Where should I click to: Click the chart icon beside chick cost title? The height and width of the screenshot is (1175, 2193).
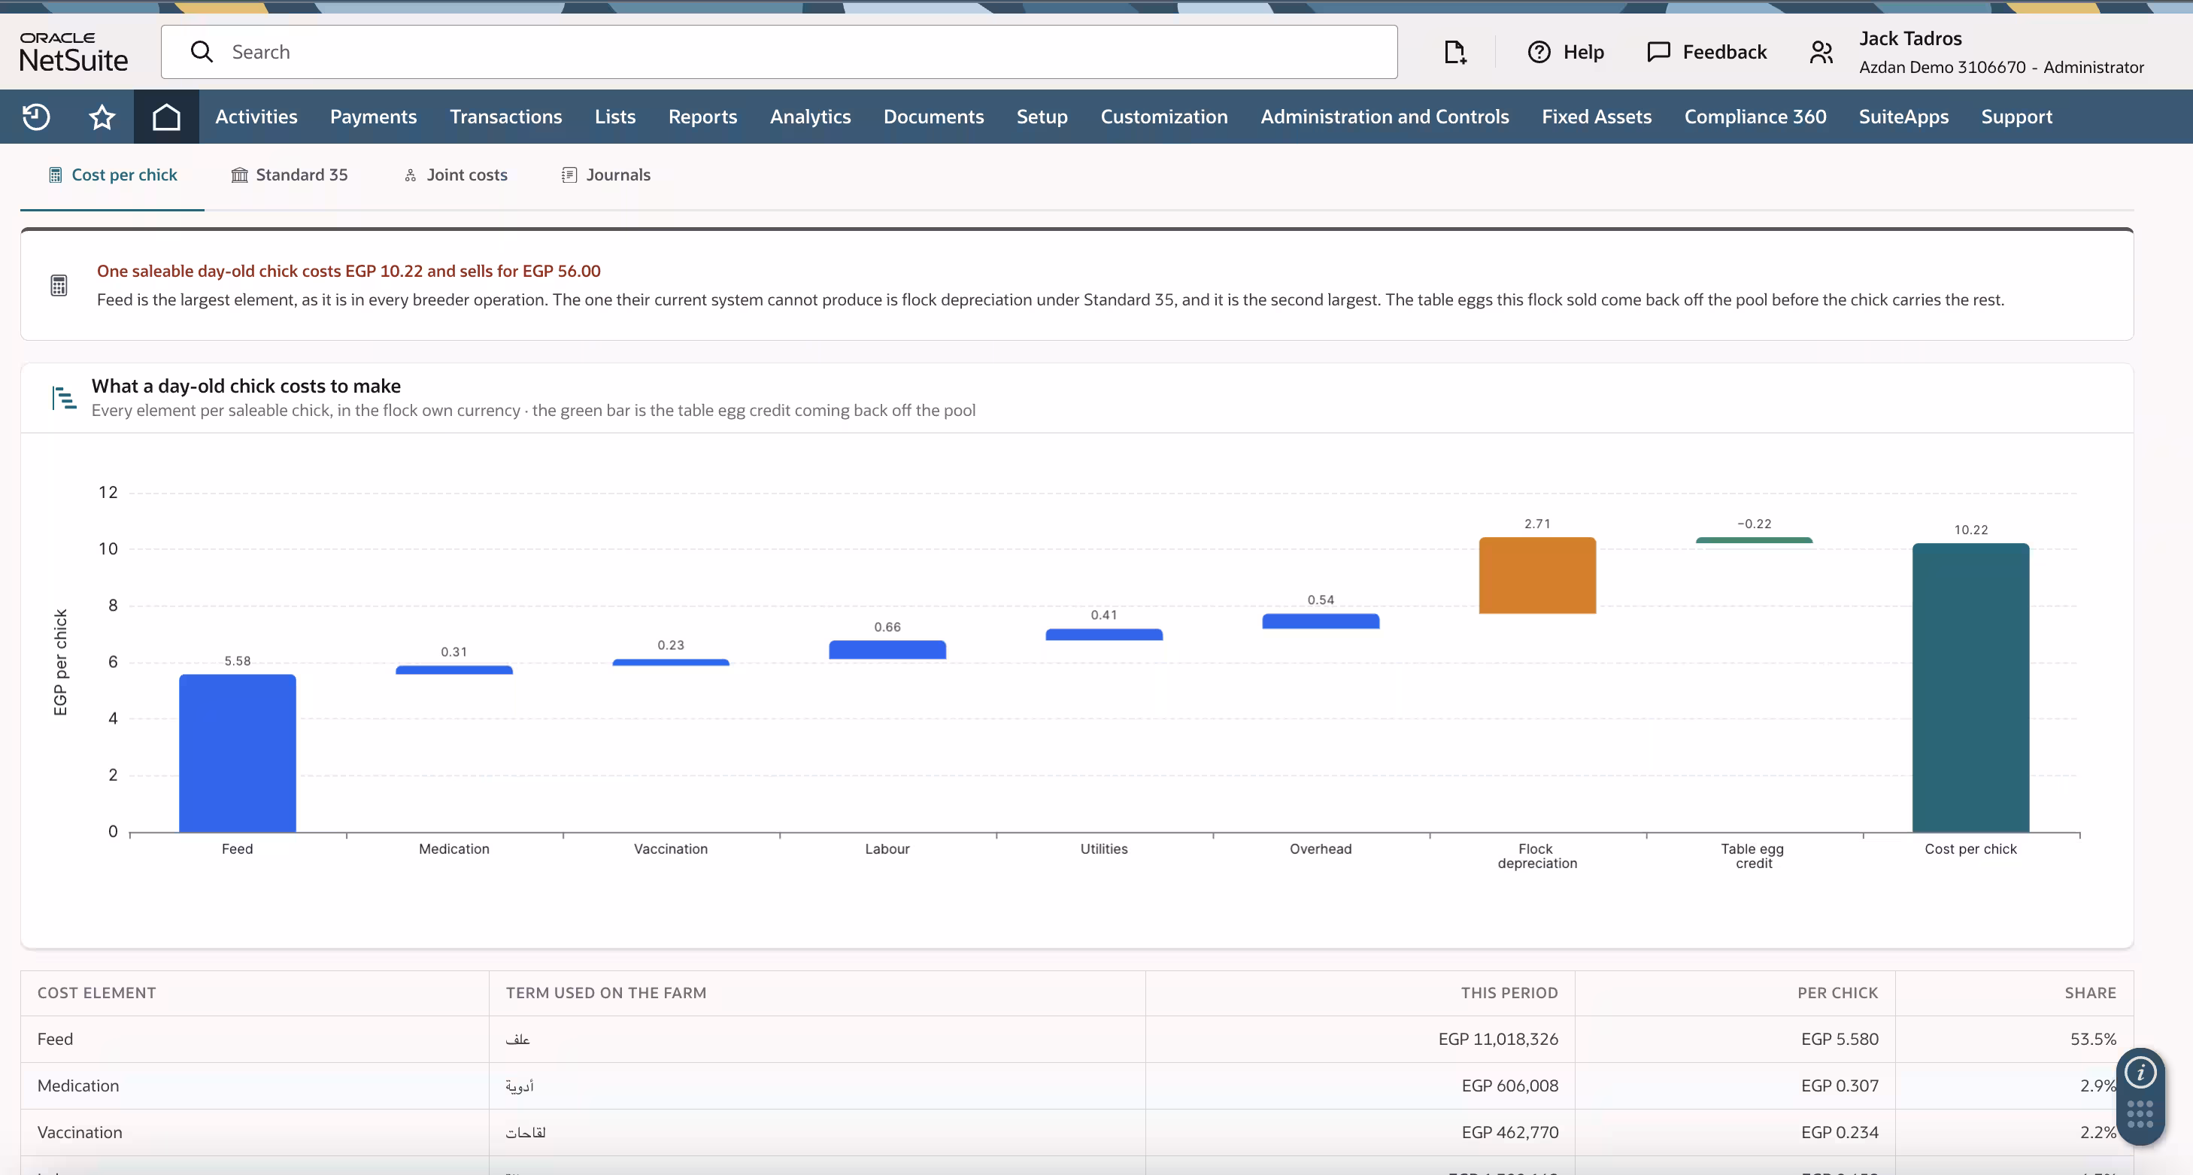click(x=64, y=398)
